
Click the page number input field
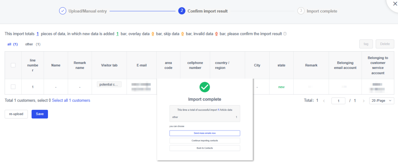[x=338, y=101]
